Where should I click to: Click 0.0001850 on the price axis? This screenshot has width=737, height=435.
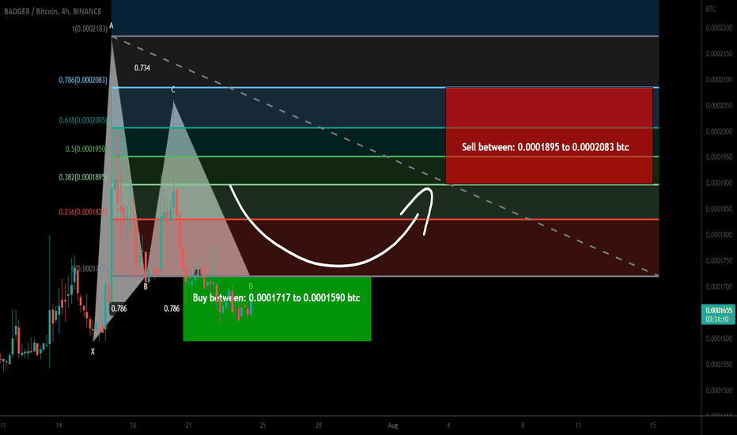pos(719,209)
